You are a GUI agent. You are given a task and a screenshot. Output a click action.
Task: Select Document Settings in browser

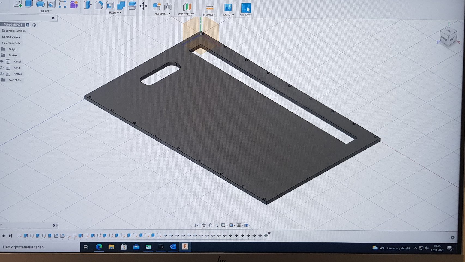pyautogui.click(x=14, y=31)
